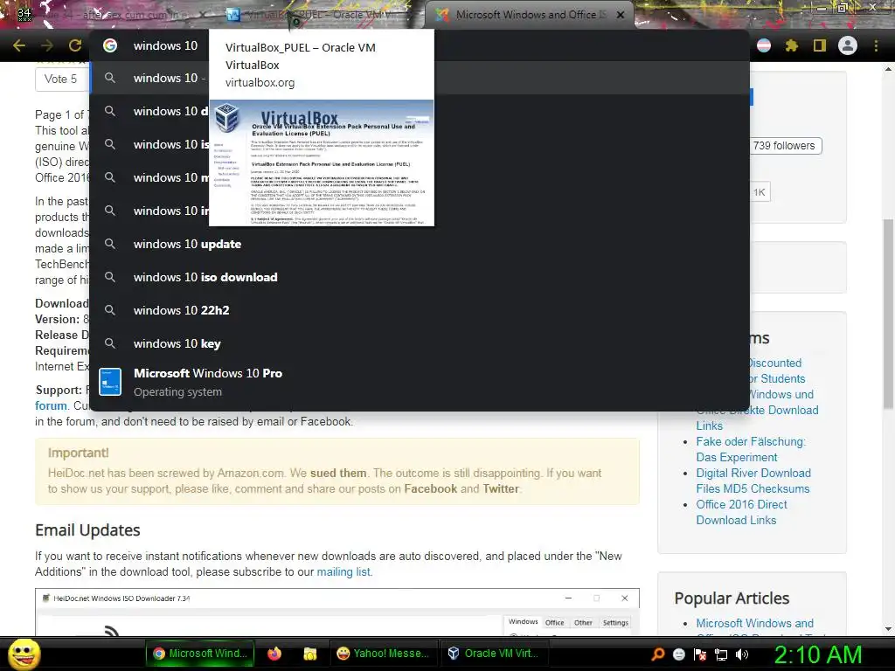
Task: Open the Twitter link in Important notice
Action: 501,489
